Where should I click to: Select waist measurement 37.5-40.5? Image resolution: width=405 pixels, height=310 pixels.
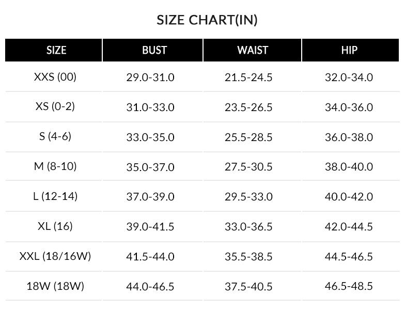248,286
